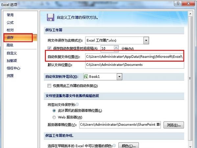Click the scrollbar down arrow at bottom

(x=190, y=146)
